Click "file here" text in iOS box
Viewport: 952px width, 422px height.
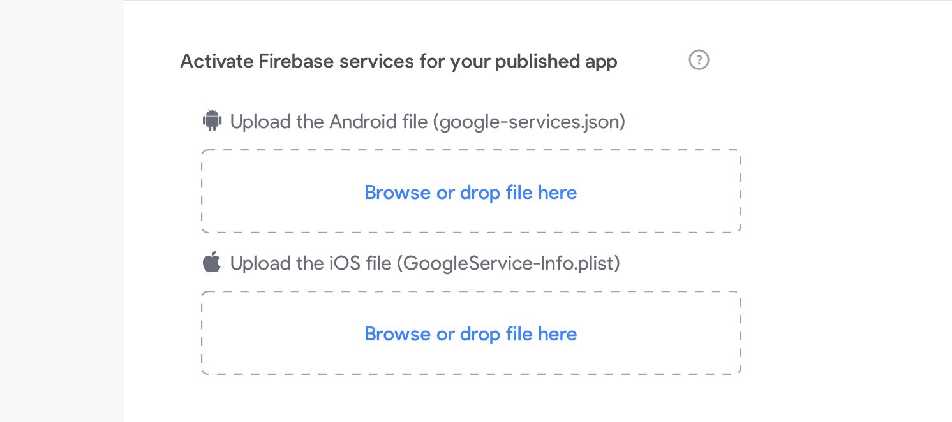pos(541,334)
